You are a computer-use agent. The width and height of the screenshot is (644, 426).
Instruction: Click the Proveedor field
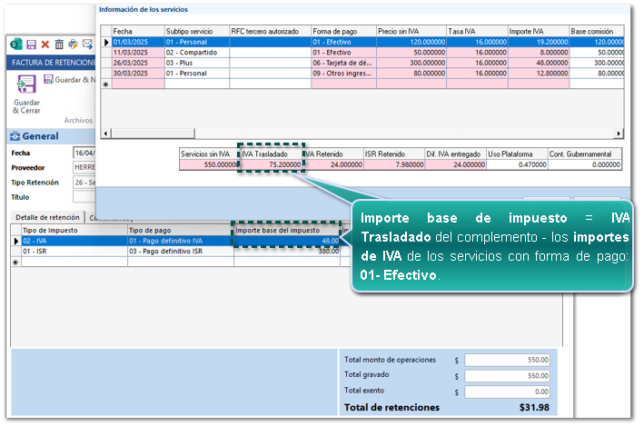click(84, 167)
